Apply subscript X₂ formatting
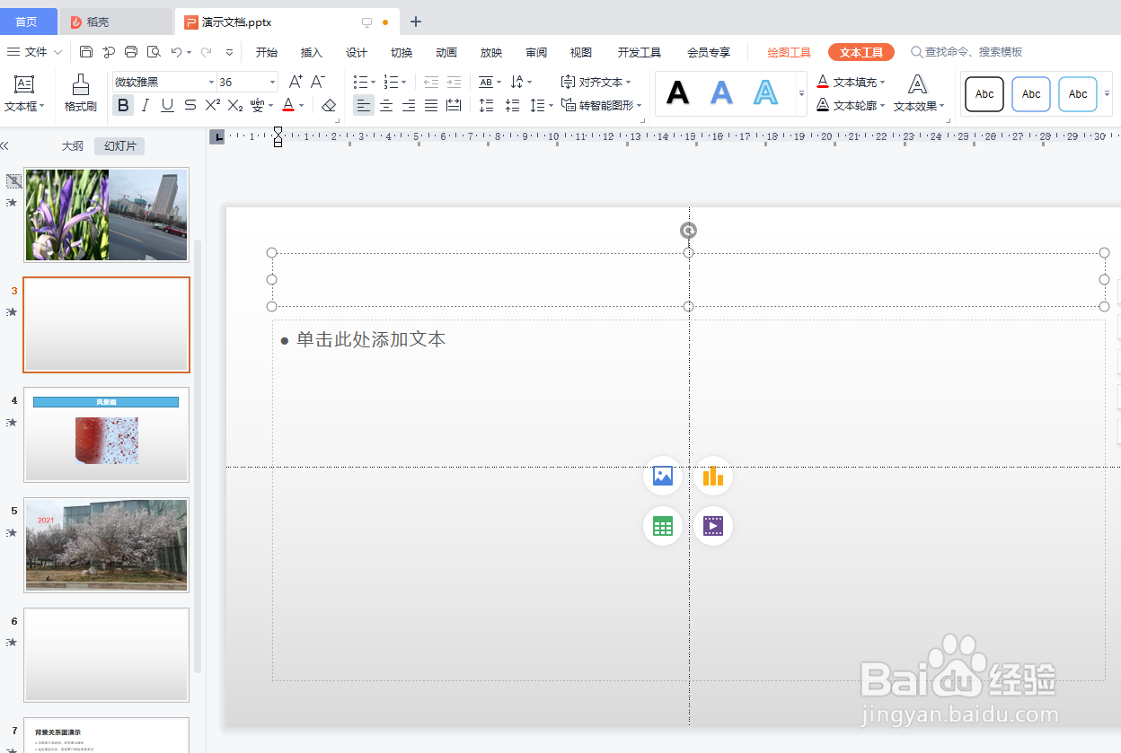 pyautogui.click(x=235, y=105)
